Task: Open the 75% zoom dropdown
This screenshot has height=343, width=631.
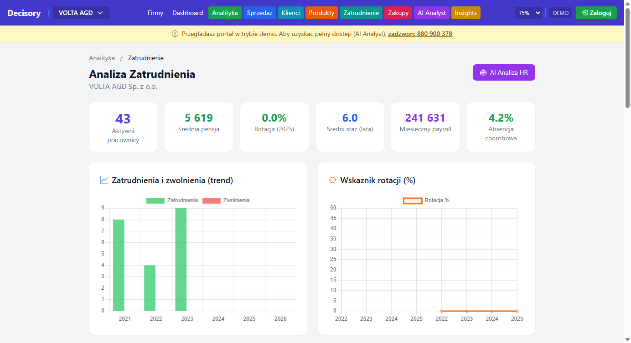Action: [528, 13]
